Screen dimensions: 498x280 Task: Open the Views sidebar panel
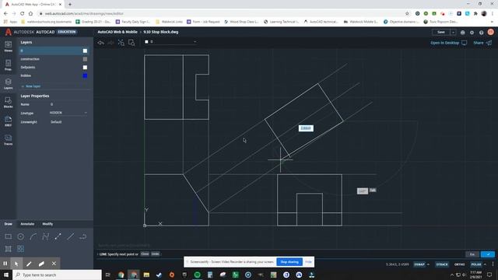(x=9, y=47)
